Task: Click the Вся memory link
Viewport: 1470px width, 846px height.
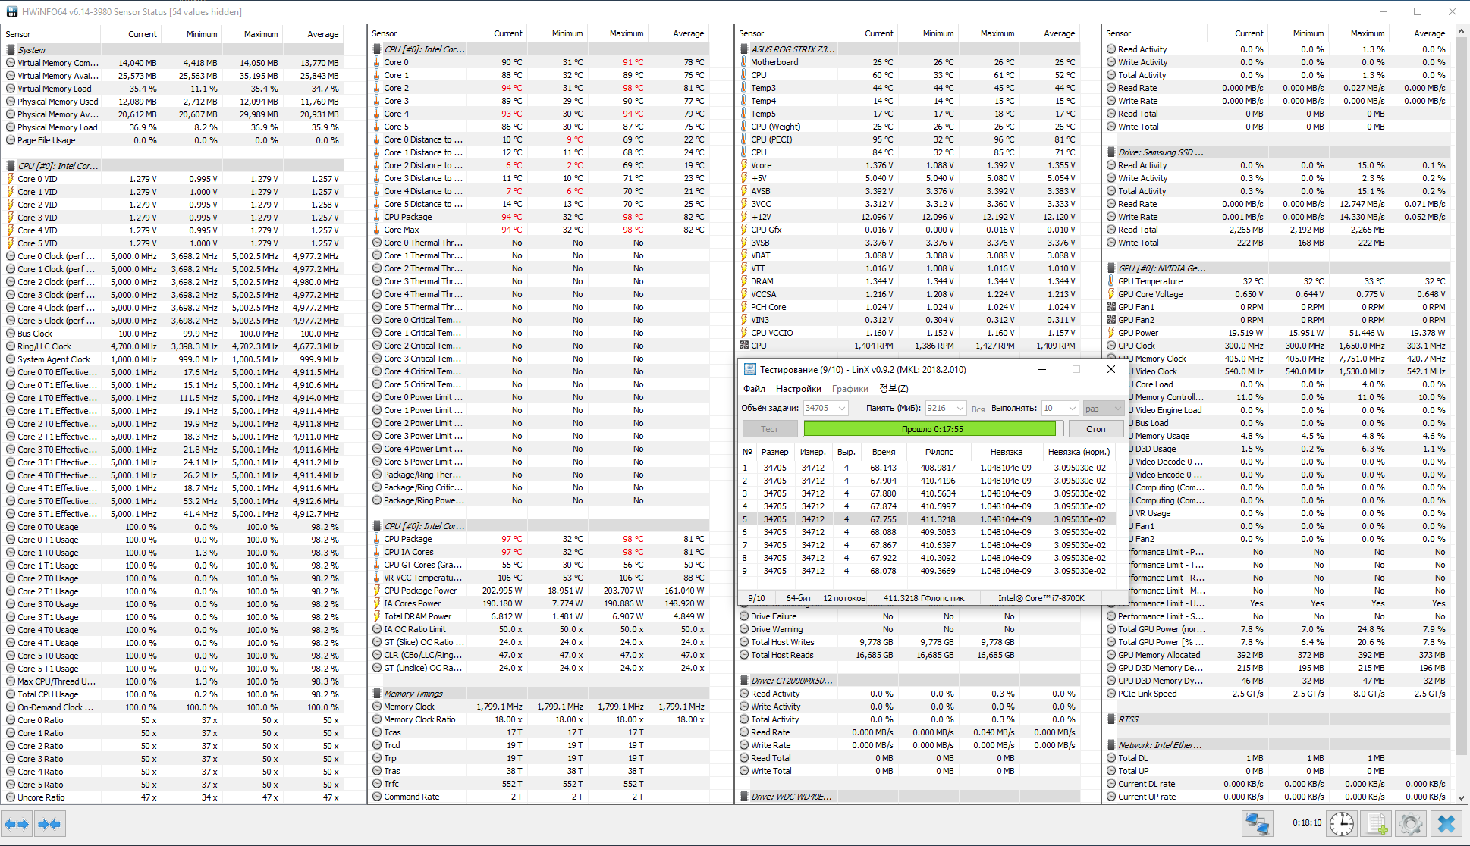Action: (978, 409)
